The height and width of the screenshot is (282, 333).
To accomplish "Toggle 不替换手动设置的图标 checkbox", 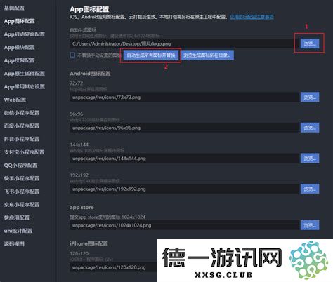I will tap(72, 55).
